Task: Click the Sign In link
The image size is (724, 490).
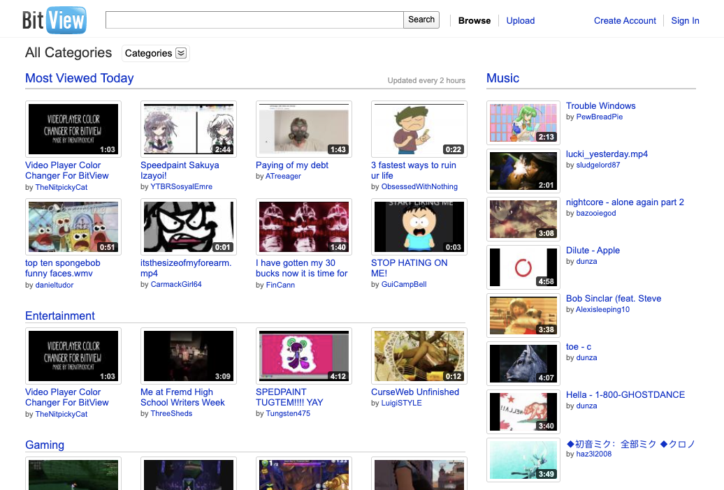Action: 685,21
